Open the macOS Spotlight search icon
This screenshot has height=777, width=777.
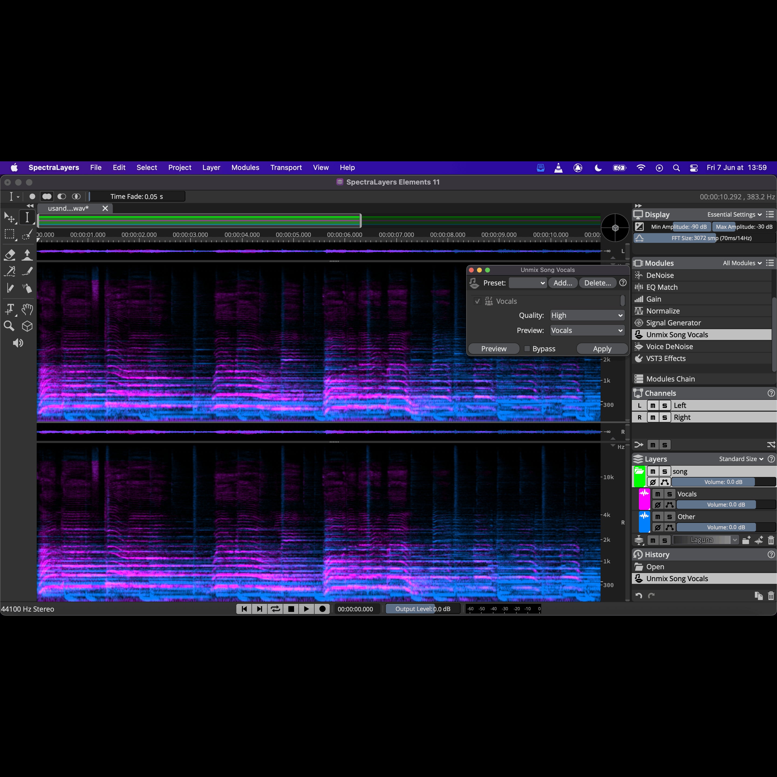click(676, 168)
